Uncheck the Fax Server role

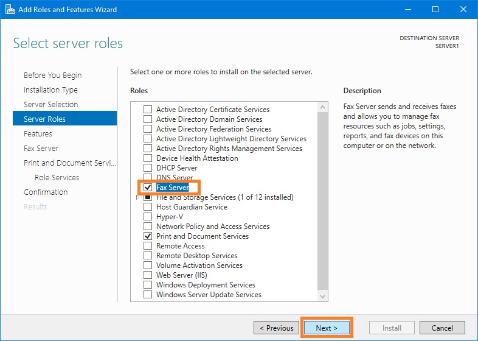pos(148,187)
